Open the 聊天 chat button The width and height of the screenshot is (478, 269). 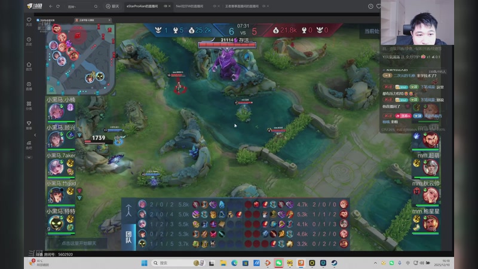pyautogui.click(x=112, y=6)
